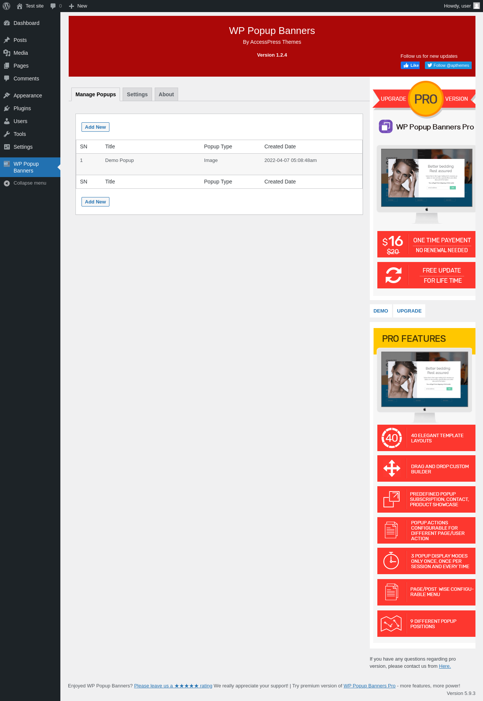
Task: Click the Users person icon
Action: click(x=7, y=121)
